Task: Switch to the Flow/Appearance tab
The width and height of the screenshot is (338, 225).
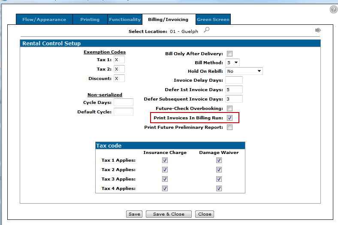Action: 44,19
